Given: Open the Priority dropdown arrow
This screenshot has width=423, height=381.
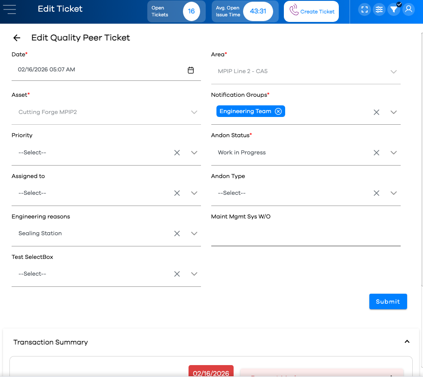Looking at the screenshot, I should pyautogui.click(x=194, y=153).
